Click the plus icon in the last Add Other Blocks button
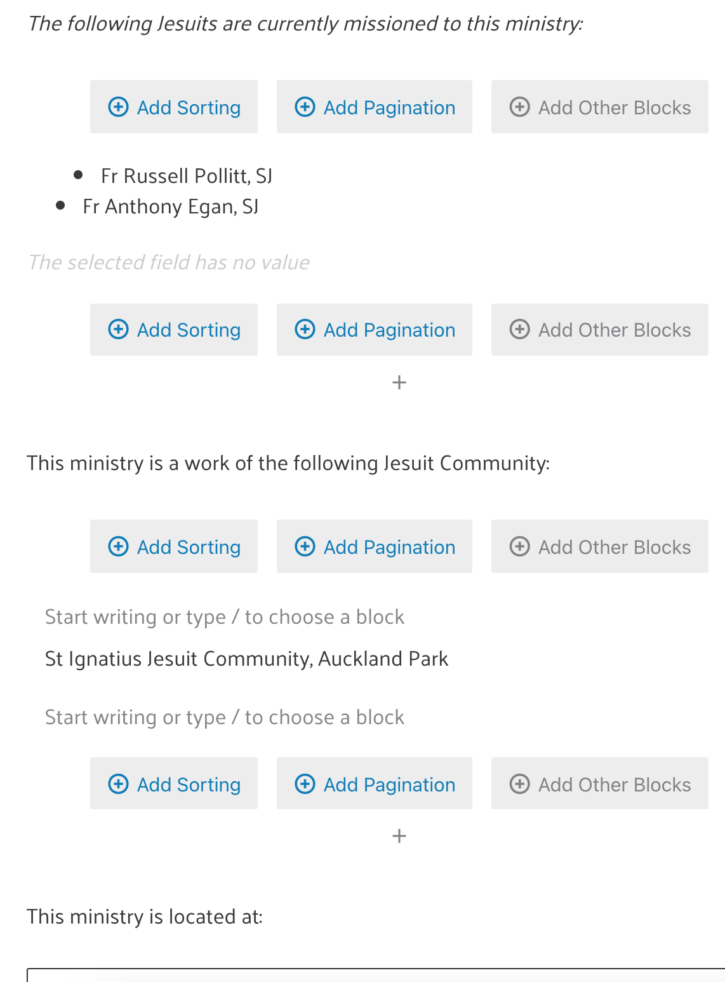The height and width of the screenshot is (982, 725). coord(519,784)
